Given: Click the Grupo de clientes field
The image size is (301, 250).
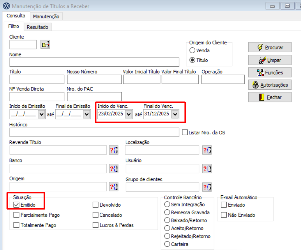Looking at the screenshot, I should click(x=162, y=187).
